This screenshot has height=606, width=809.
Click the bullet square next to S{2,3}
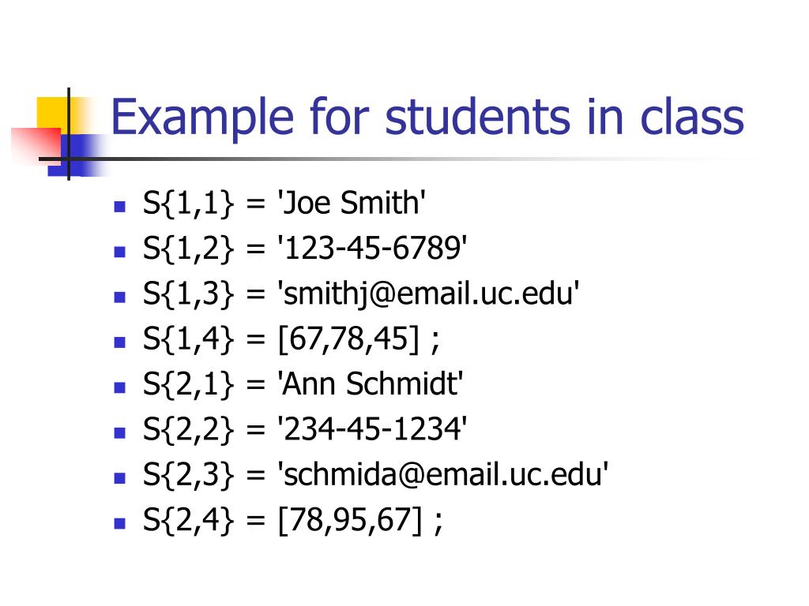point(120,478)
